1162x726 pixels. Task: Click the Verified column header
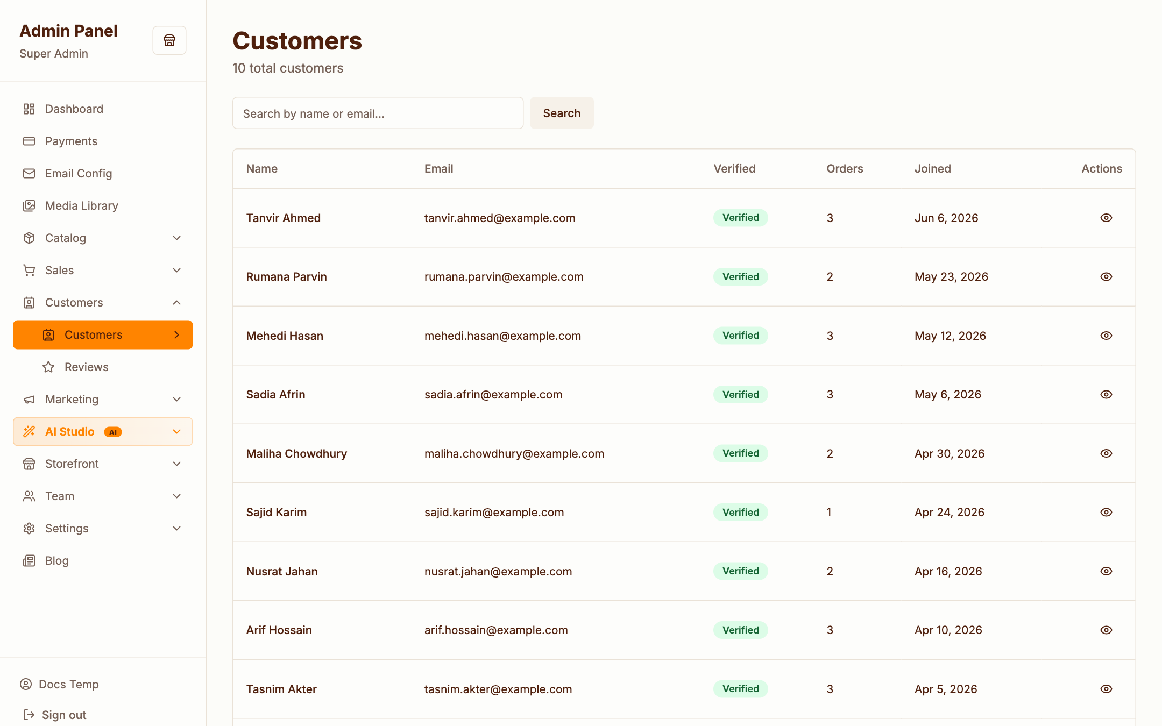coord(734,168)
